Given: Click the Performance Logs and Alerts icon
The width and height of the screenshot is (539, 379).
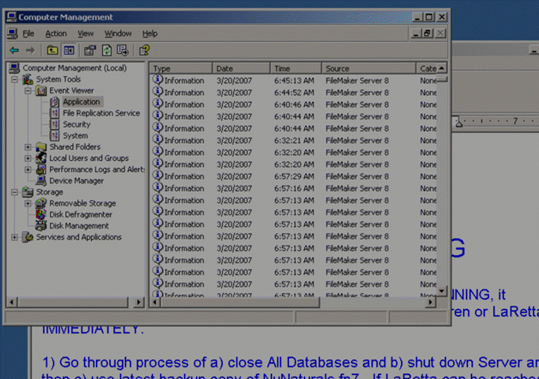Looking at the screenshot, I should pos(41,170).
